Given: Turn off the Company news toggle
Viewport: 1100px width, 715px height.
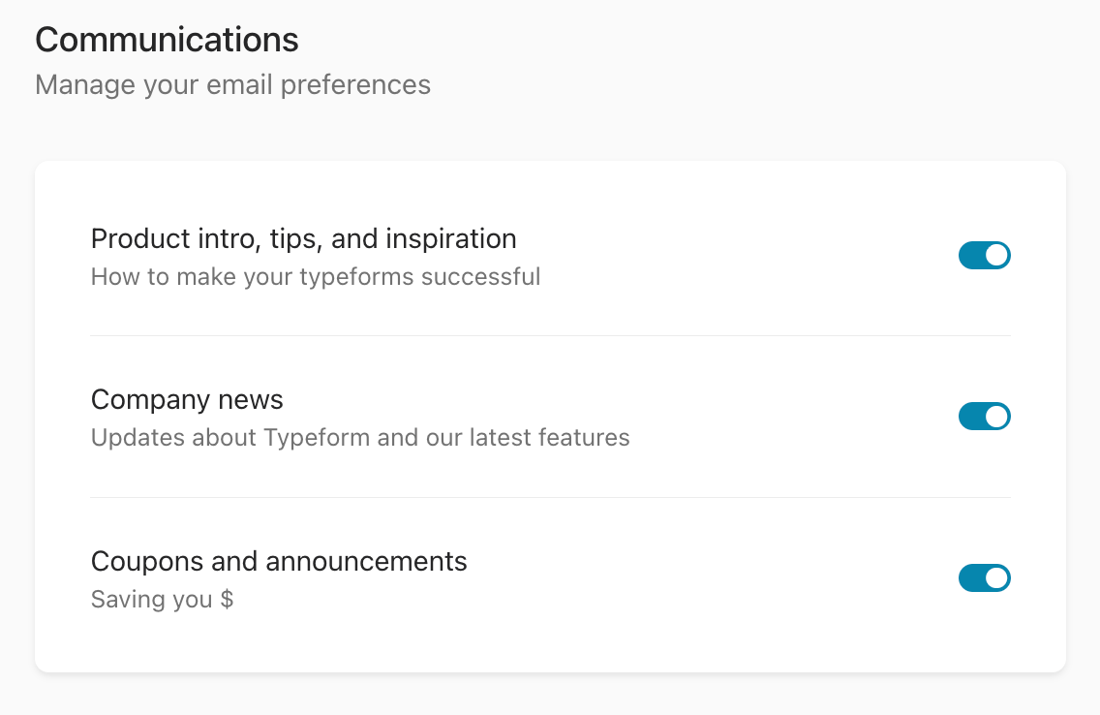Looking at the screenshot, I should click(x=984, y=417).
